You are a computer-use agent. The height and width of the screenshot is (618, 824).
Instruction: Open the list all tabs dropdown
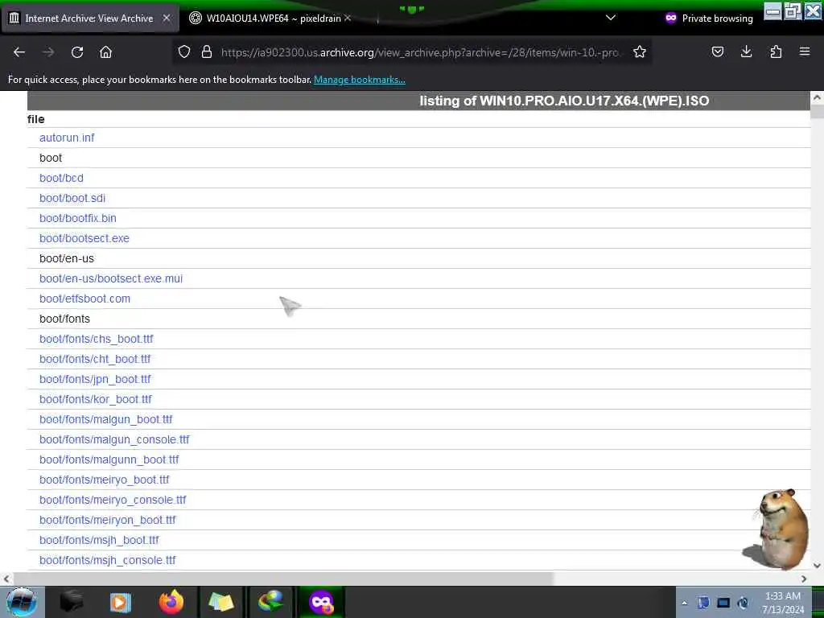click(x=611, y=18)
